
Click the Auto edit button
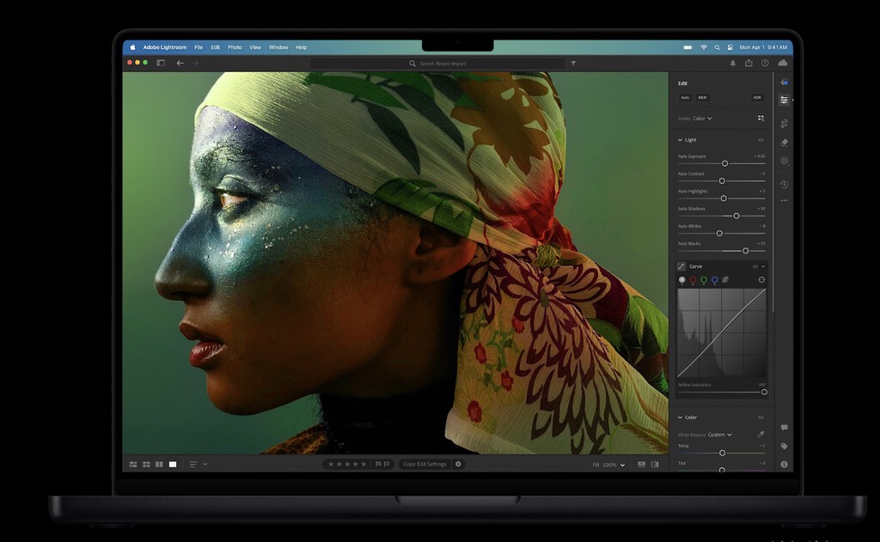[x=686, y=98]
